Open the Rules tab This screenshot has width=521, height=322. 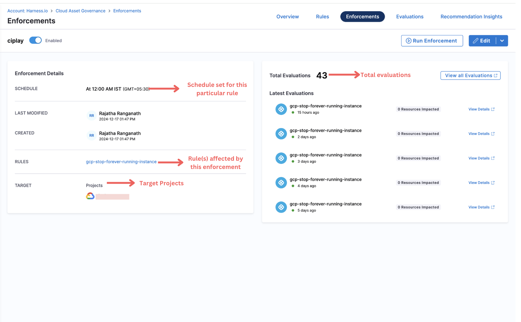322,17
